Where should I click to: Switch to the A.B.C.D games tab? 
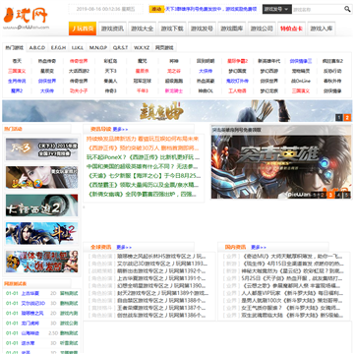37,48
